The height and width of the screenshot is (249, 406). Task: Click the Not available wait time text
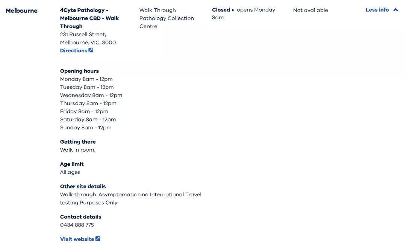pos(311,10)
